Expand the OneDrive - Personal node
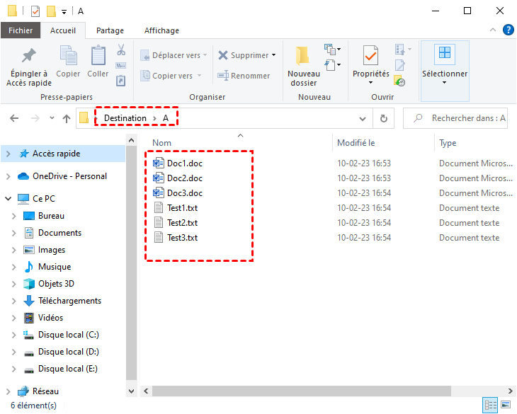 8,176
